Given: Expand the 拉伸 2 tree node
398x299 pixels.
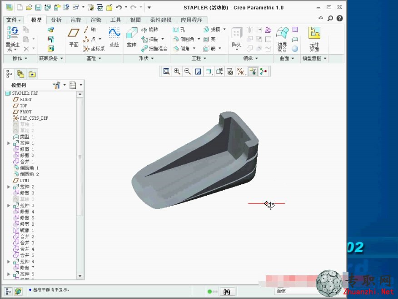Looking at the screenshot, I should tap(9, 187).
